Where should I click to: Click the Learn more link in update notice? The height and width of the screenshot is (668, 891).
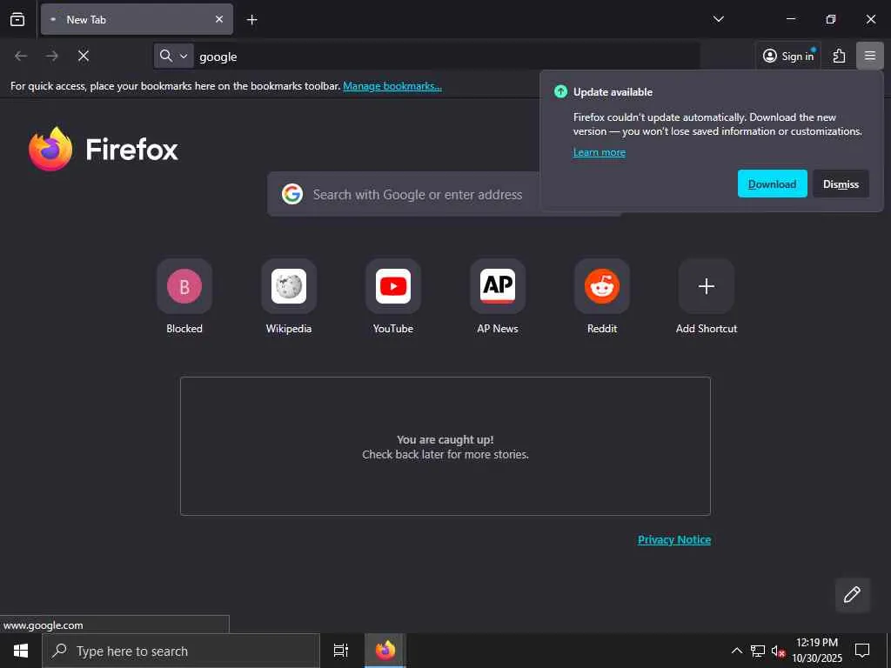[599, 152]
